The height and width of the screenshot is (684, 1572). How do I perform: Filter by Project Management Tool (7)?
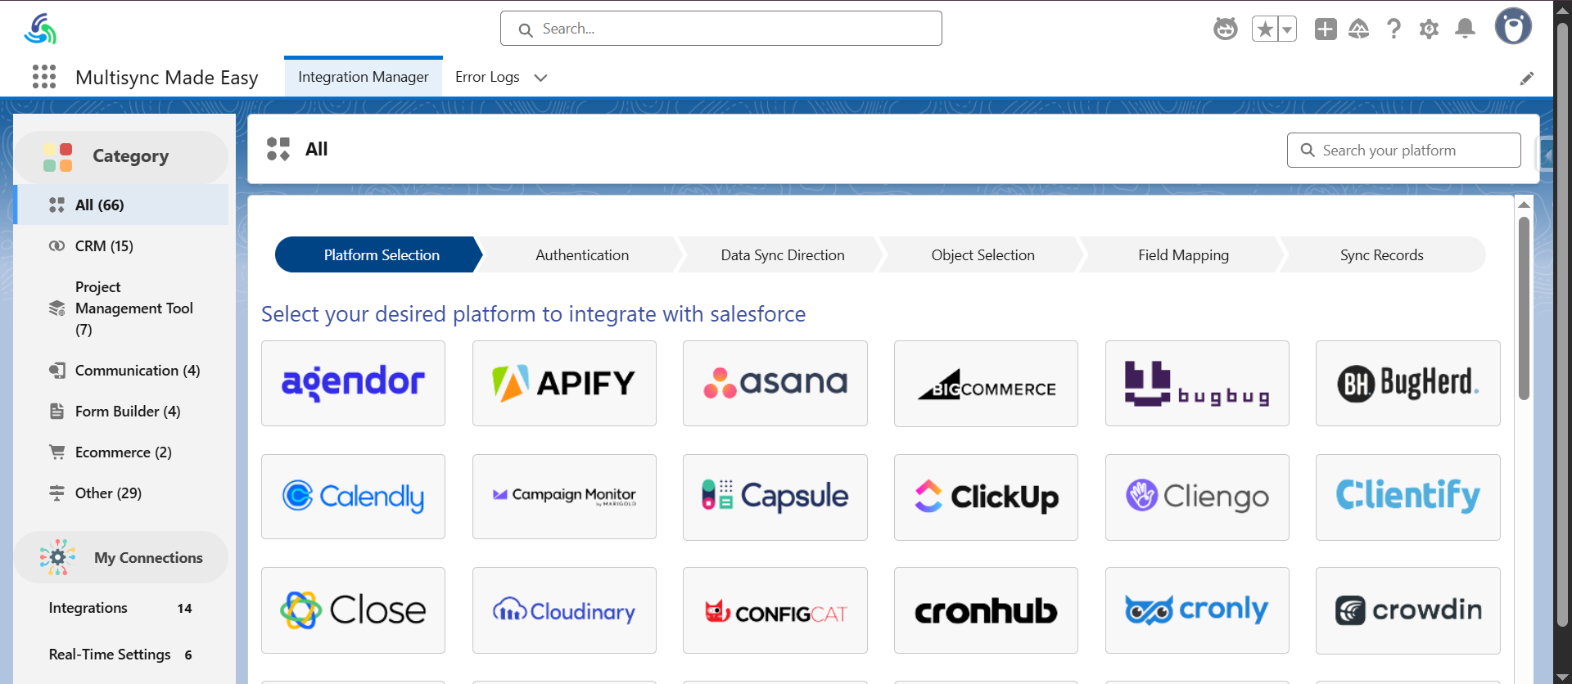click(x=121, y=308)
